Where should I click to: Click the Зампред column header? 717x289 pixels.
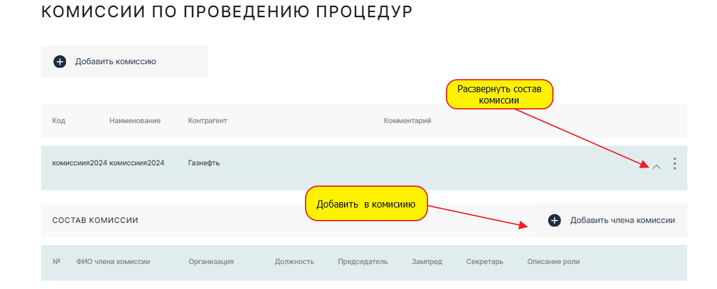point(427,262)
